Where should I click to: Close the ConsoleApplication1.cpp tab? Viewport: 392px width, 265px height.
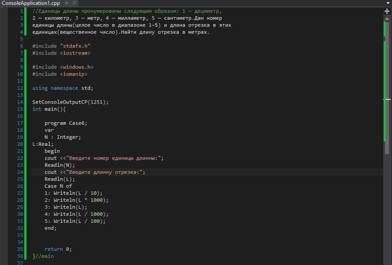tap(74, 3)
